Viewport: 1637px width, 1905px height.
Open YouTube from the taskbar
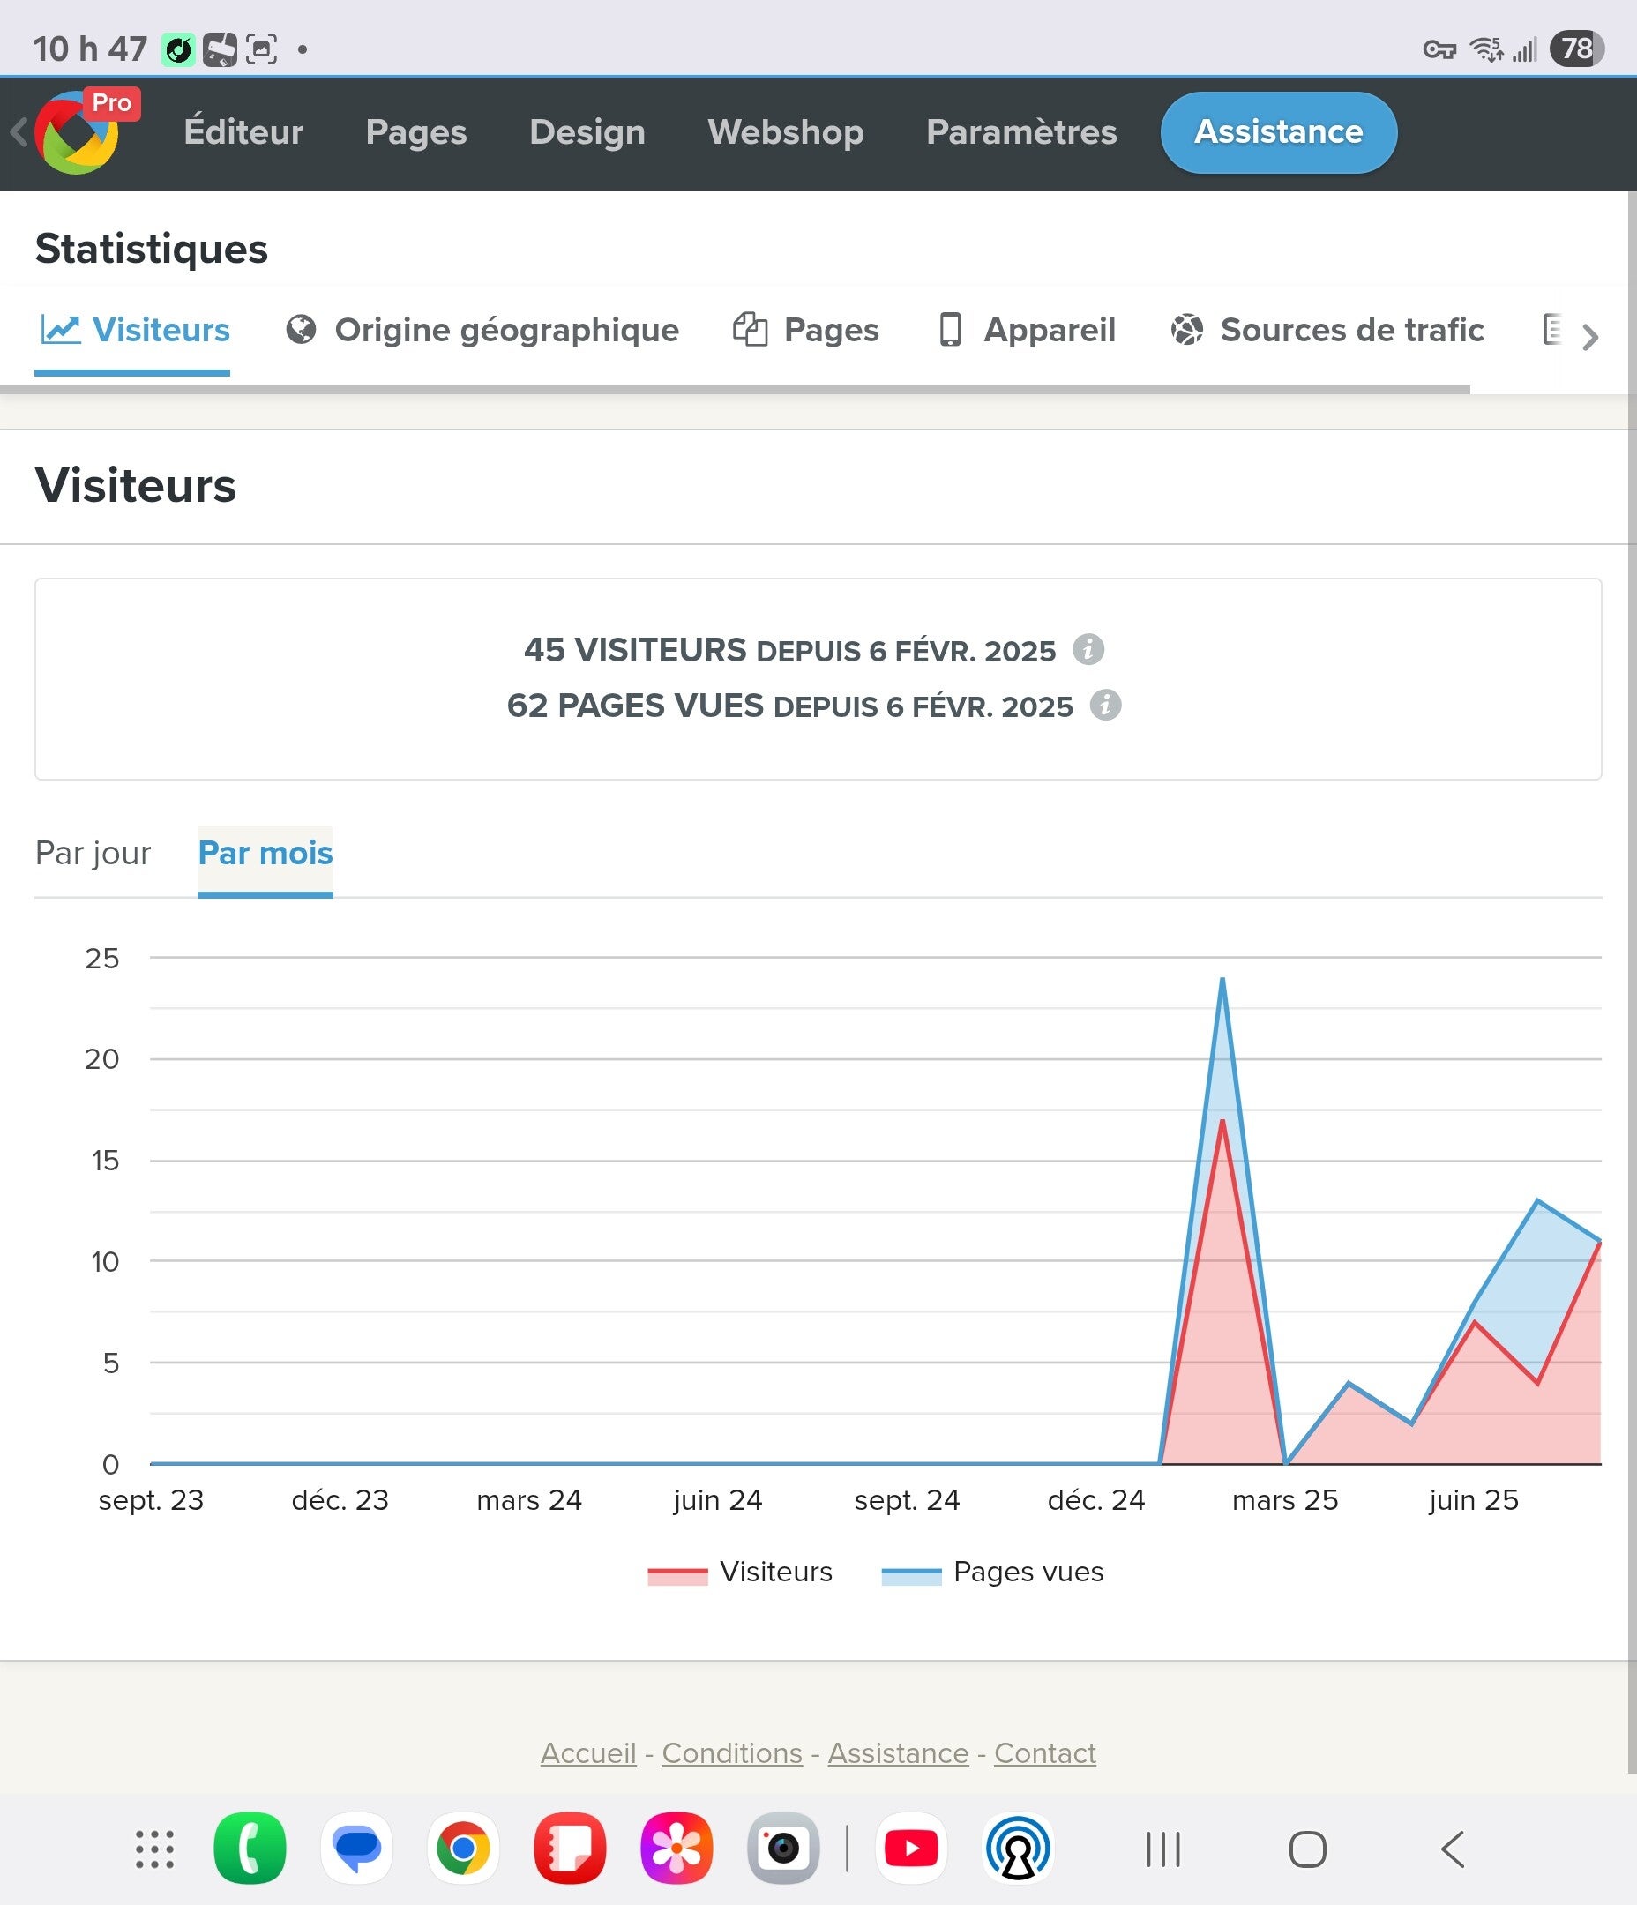tap(910, 1848)
